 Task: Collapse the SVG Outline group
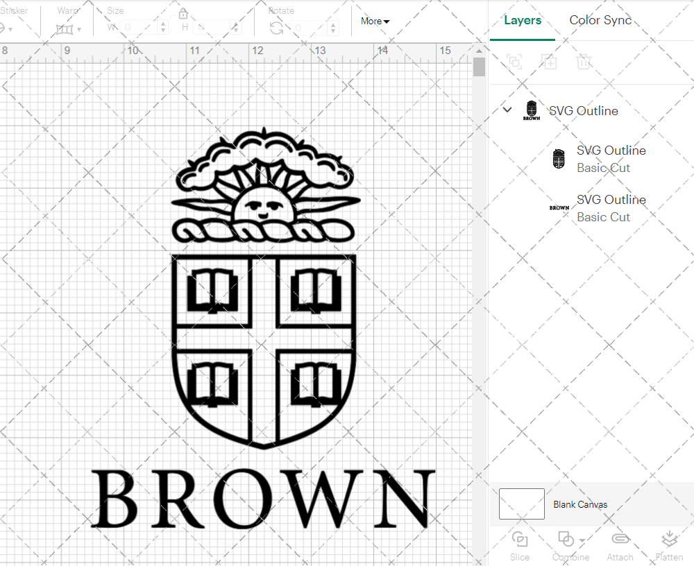coord(507,110)
